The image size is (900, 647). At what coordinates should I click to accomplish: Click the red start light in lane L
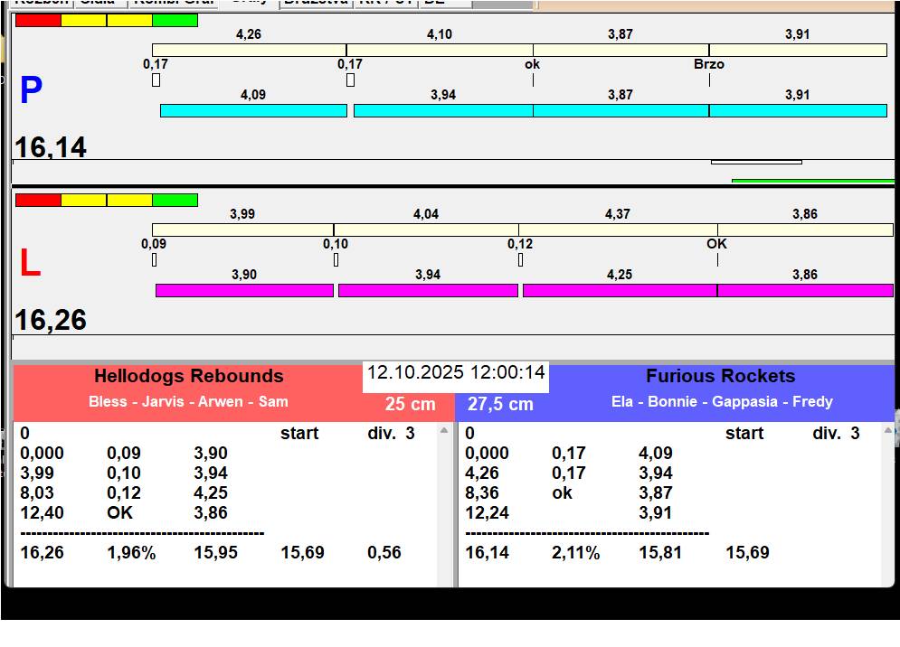click(x=38, y=201)
